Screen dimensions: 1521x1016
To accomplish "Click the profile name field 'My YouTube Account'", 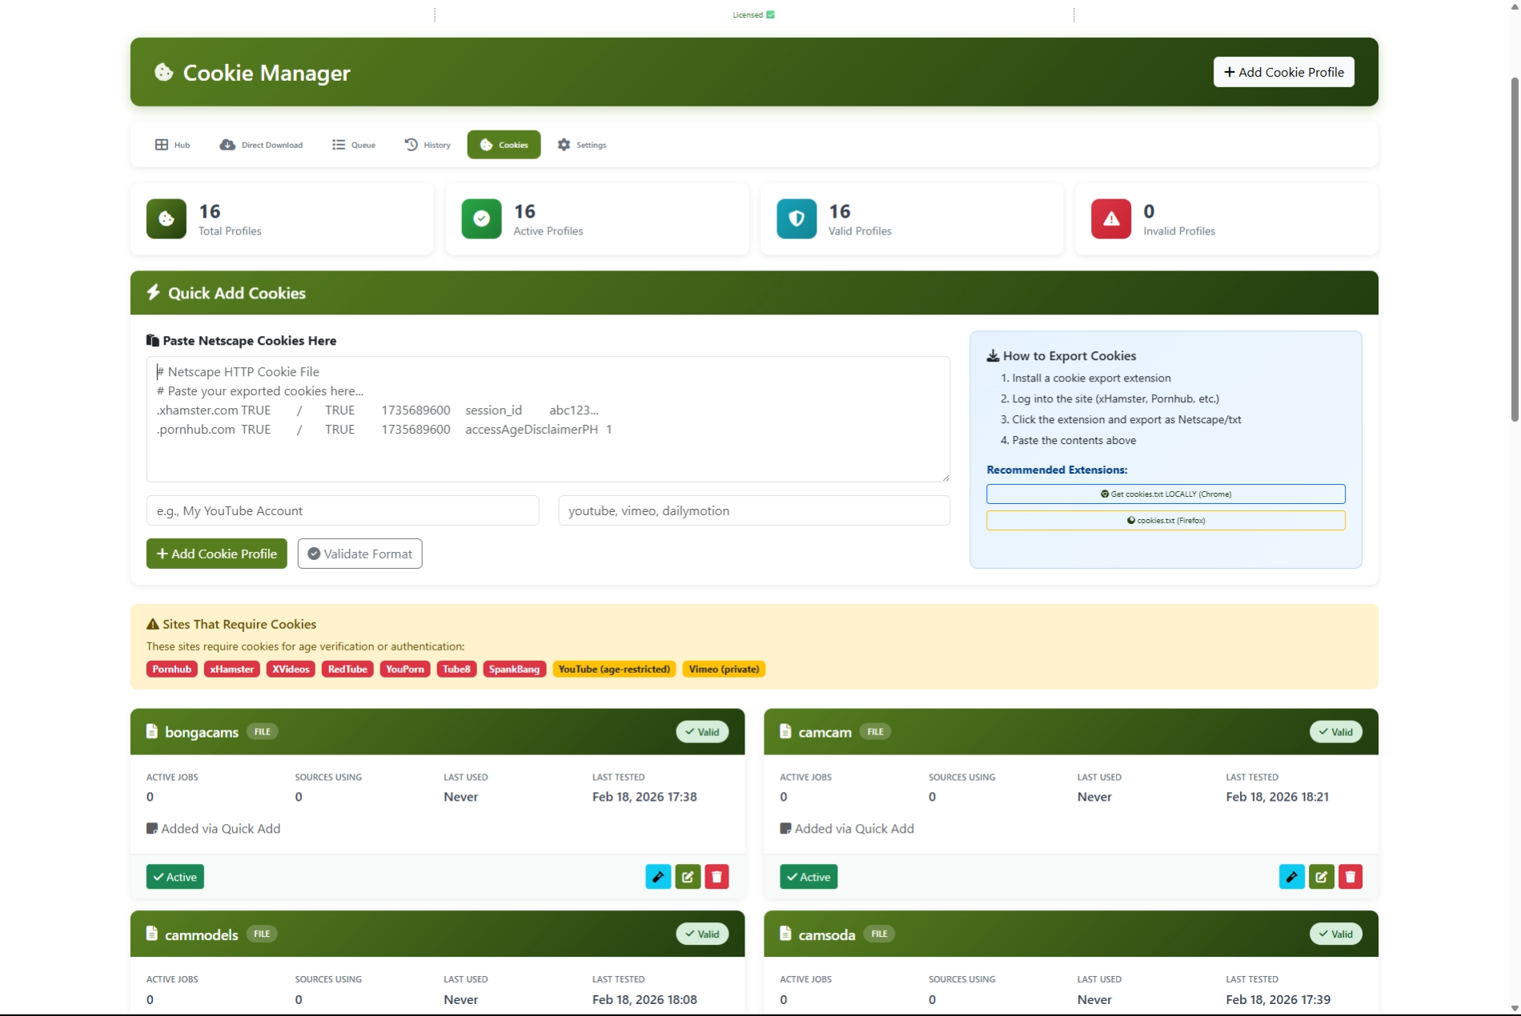I will tap(343, 510).
